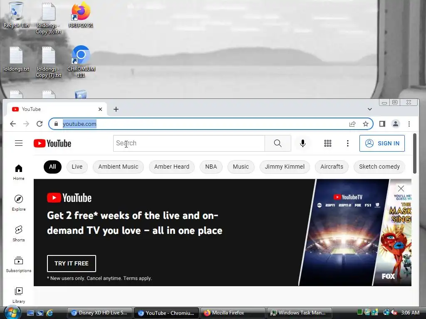The width and height of the screenshot is (426, 319).
Task: Switch to Windows Task Manager taskbar window
Action: 300,313
